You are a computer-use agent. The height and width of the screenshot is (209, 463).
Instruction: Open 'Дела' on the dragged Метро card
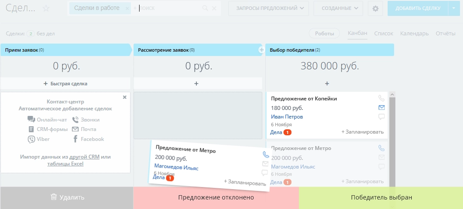[158, 177]
